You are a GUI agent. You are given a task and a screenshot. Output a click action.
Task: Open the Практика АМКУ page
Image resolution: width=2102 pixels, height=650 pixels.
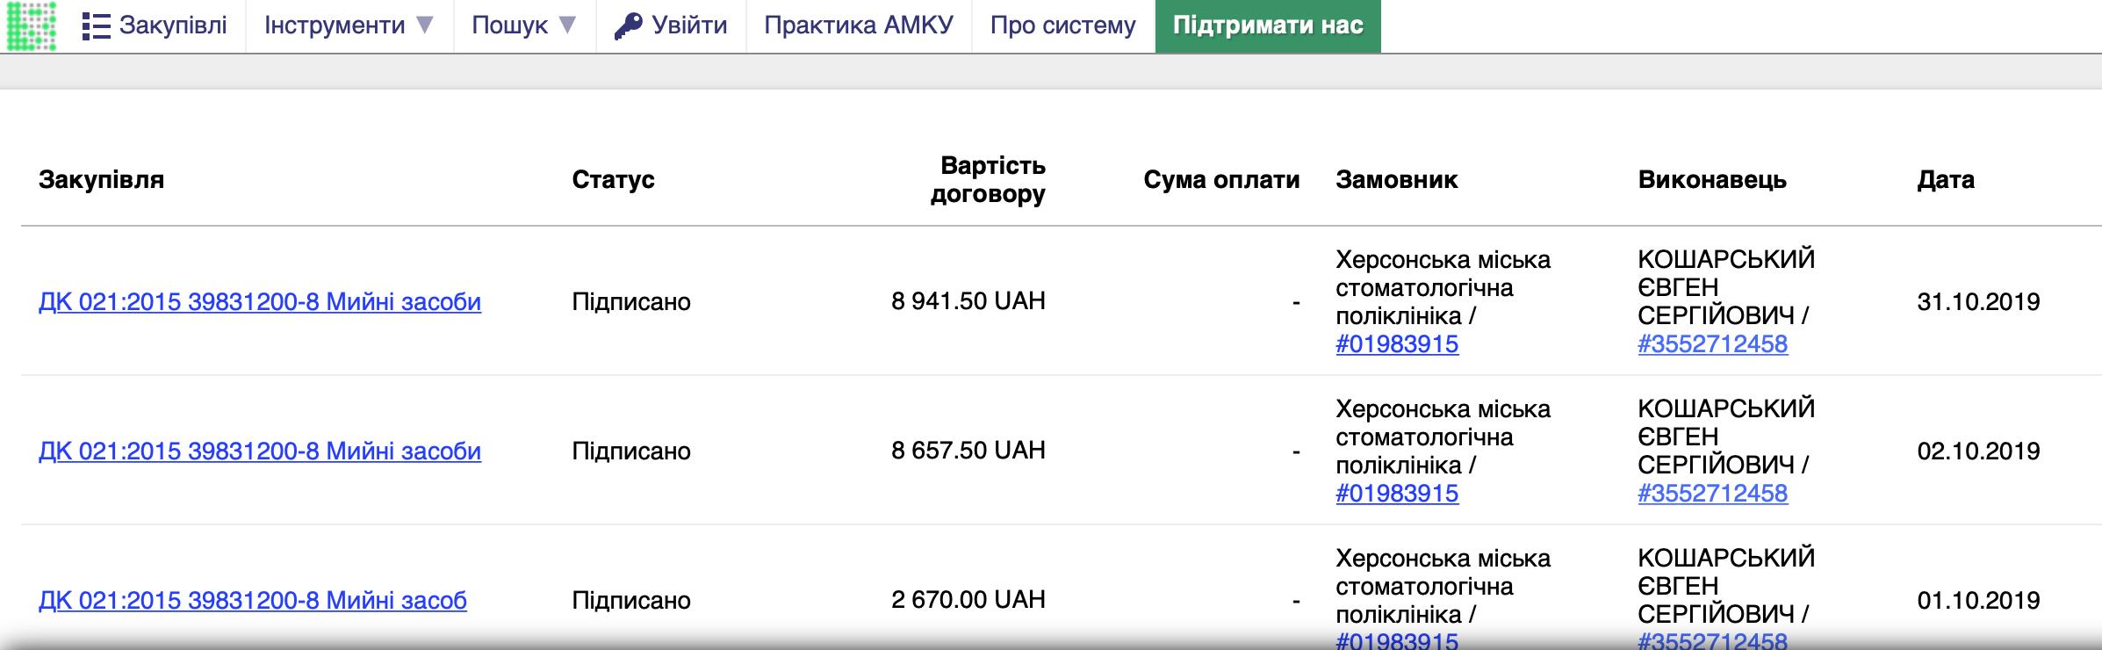(858, 25)
